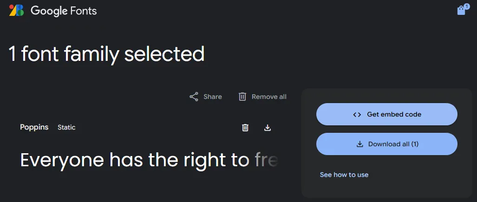Download Poppins using its download icon
This screenshot has width=477, height=202.
pos(268,128)
